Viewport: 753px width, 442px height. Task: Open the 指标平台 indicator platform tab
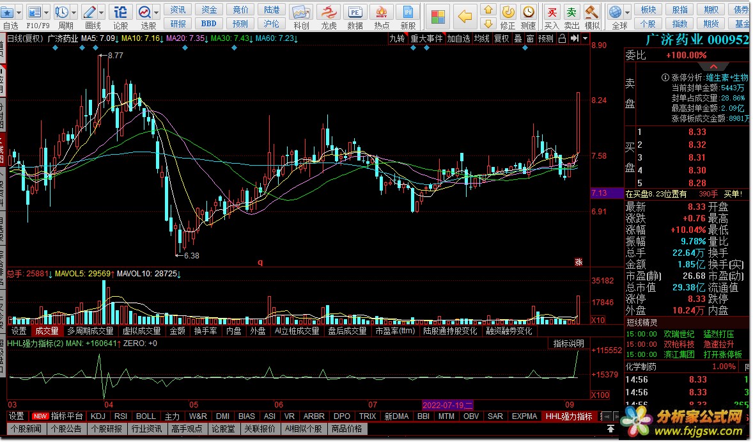66,416
